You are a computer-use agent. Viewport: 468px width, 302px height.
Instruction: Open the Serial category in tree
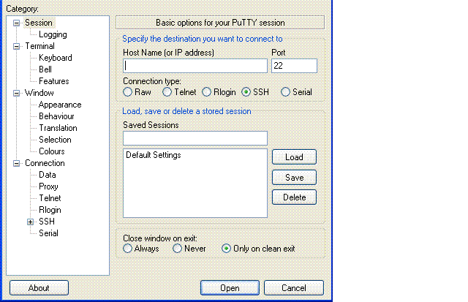click(48, 233)
